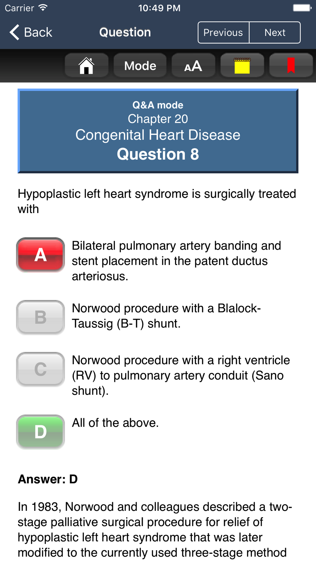Tap the battery indicator icon
This screenshot has height=562, width=316.
(x=302, y=8)
